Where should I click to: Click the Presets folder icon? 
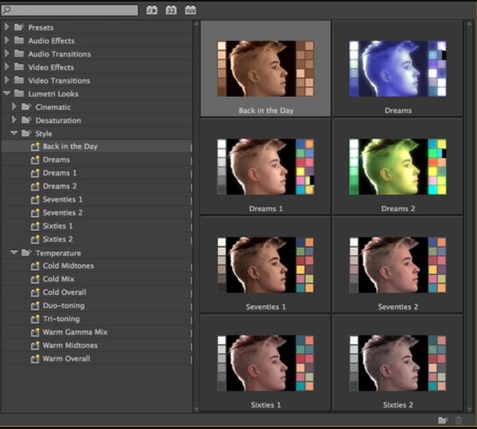19,28
